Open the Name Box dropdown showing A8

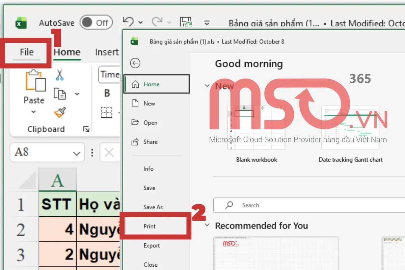pos(76,153)
